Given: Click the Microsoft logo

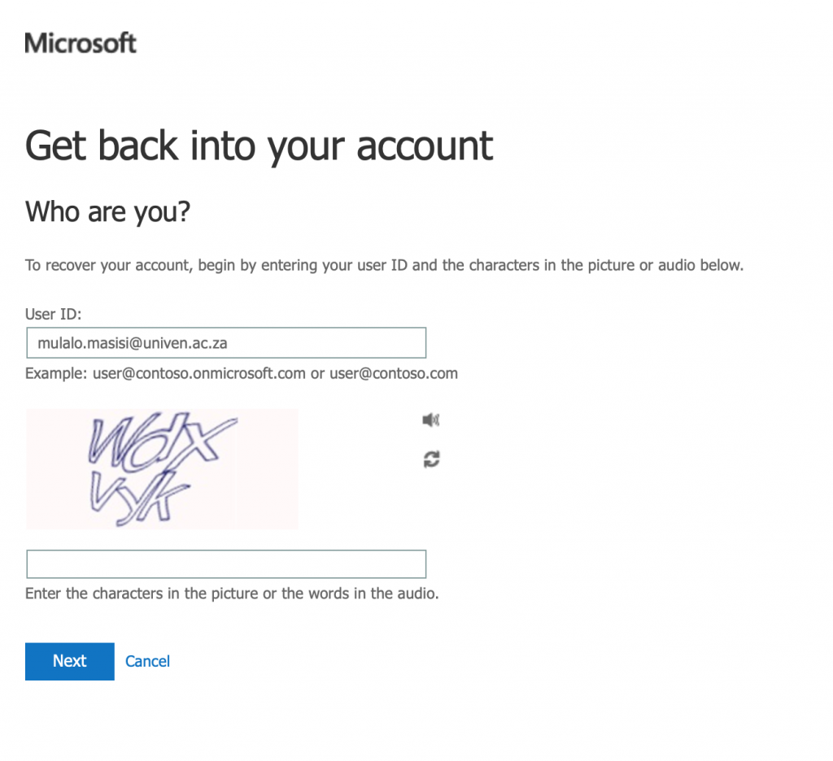Looking at the screenshot, I should tap(81, 43).
